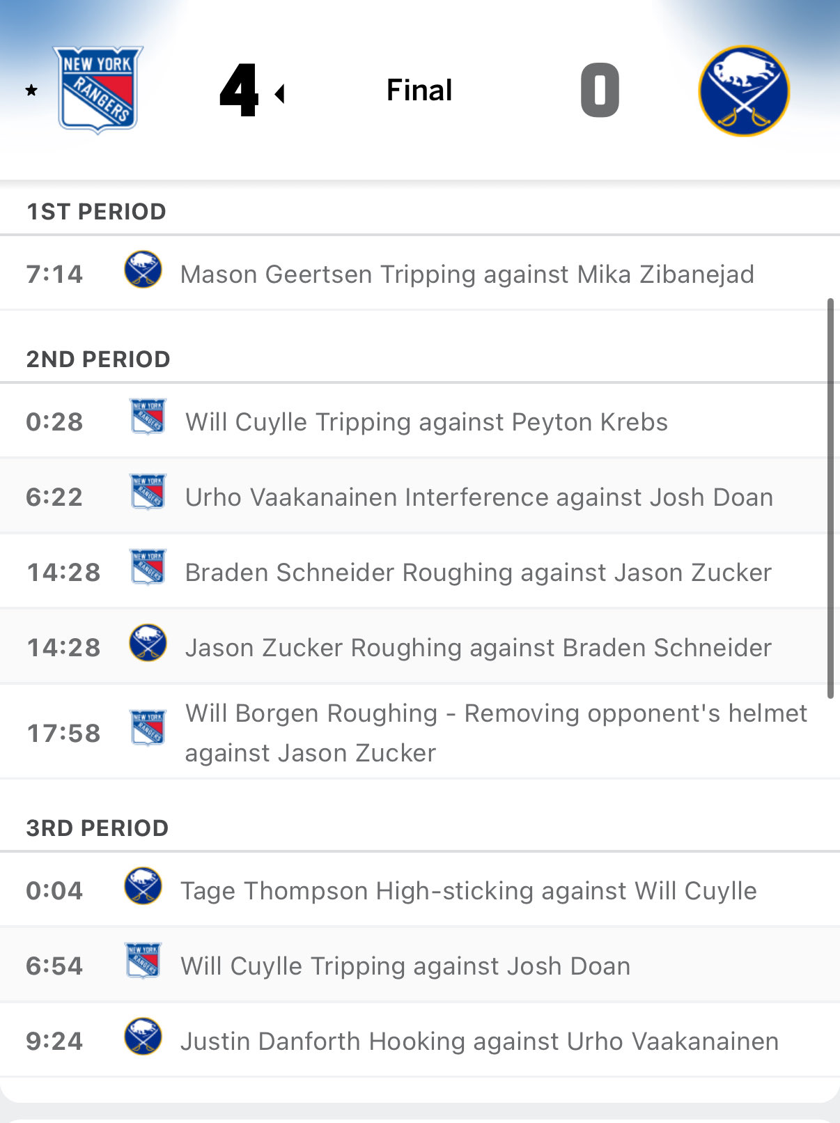Screen dimensions: 840x1123
Task: Click Sabres icon beside Mason Geertsen penalty
Action: coord(143,270)
